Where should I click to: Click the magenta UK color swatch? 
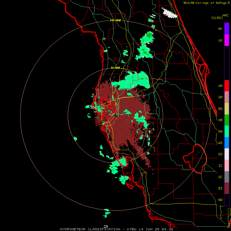[x=227, y=40]
